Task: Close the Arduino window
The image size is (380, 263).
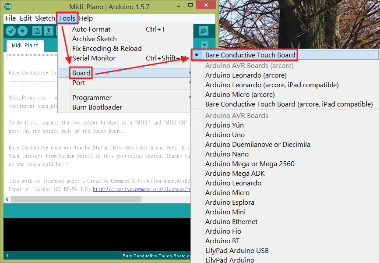Action: (x=206, y=5)
